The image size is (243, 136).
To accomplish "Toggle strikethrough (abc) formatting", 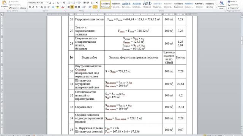I will 42,7.
